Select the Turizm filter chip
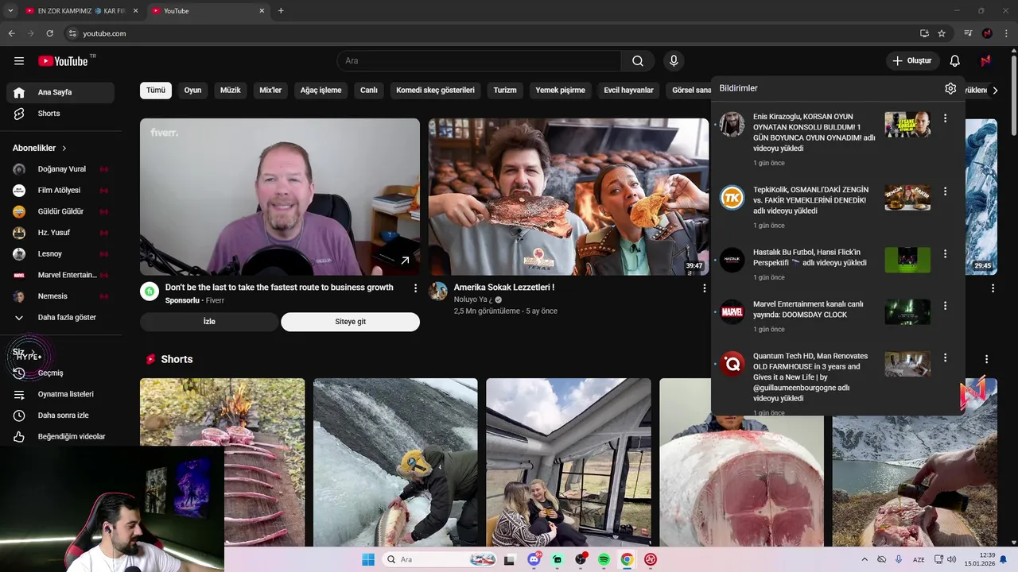Image resolution: width=1018 pixels, height=572 pixels. 505,91
